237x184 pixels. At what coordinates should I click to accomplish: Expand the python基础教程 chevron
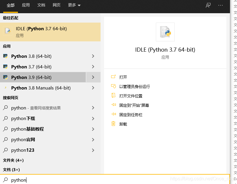coord(93,129)
